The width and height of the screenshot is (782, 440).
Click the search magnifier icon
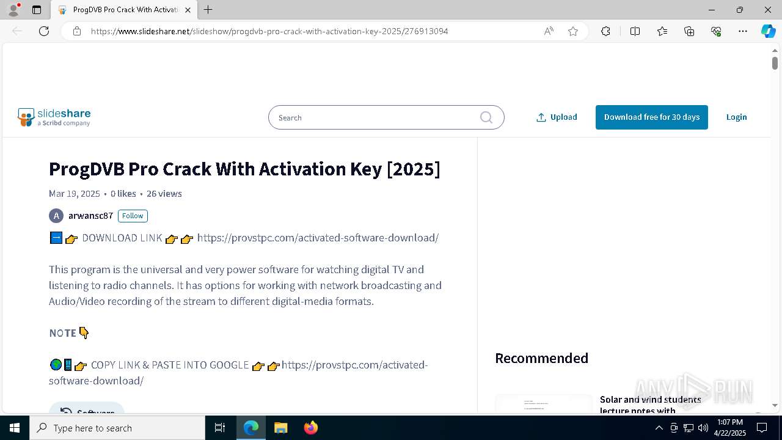[x=486, y=117]
